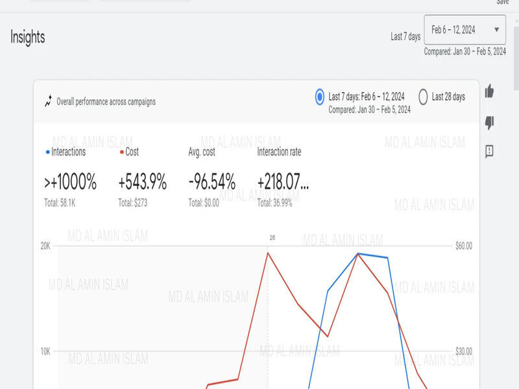Click the 20K axis label
The height and width of the screenshot is (389, 519).
click(45, 246)
